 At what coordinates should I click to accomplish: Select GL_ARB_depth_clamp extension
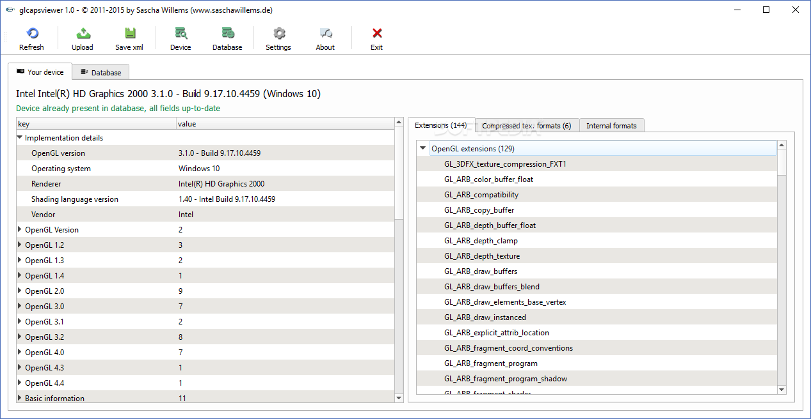[597, 241]
